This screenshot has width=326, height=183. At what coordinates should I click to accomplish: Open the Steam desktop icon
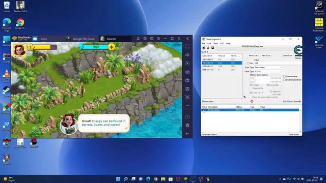tap(7, 92)
